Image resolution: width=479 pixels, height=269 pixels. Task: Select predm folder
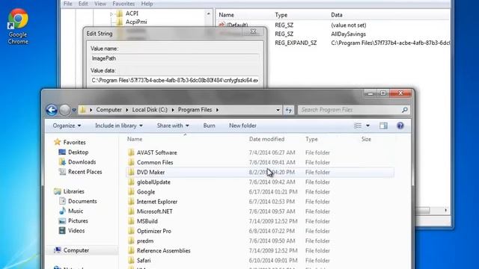pos(145,241)
